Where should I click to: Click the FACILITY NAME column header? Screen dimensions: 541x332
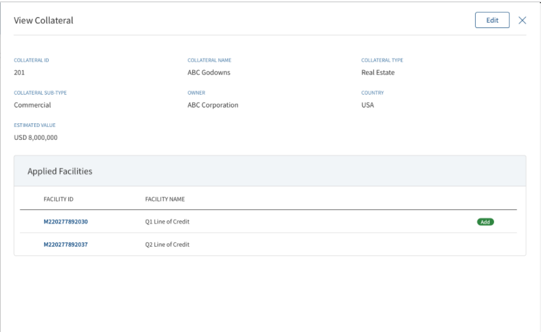[x=165, y=199]
